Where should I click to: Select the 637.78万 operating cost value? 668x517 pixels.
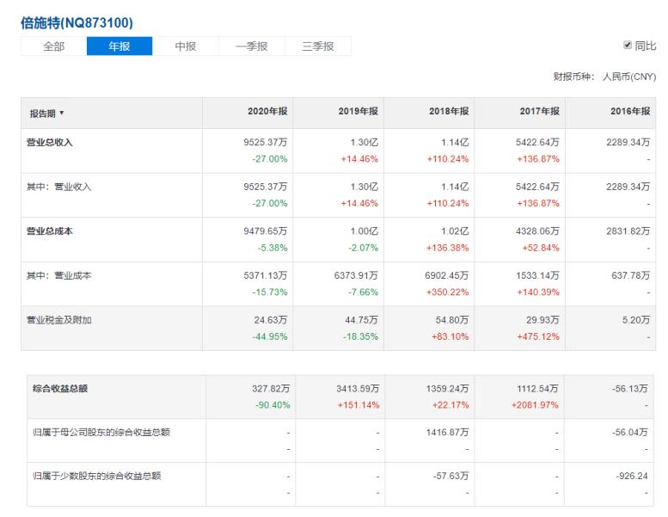631,275
